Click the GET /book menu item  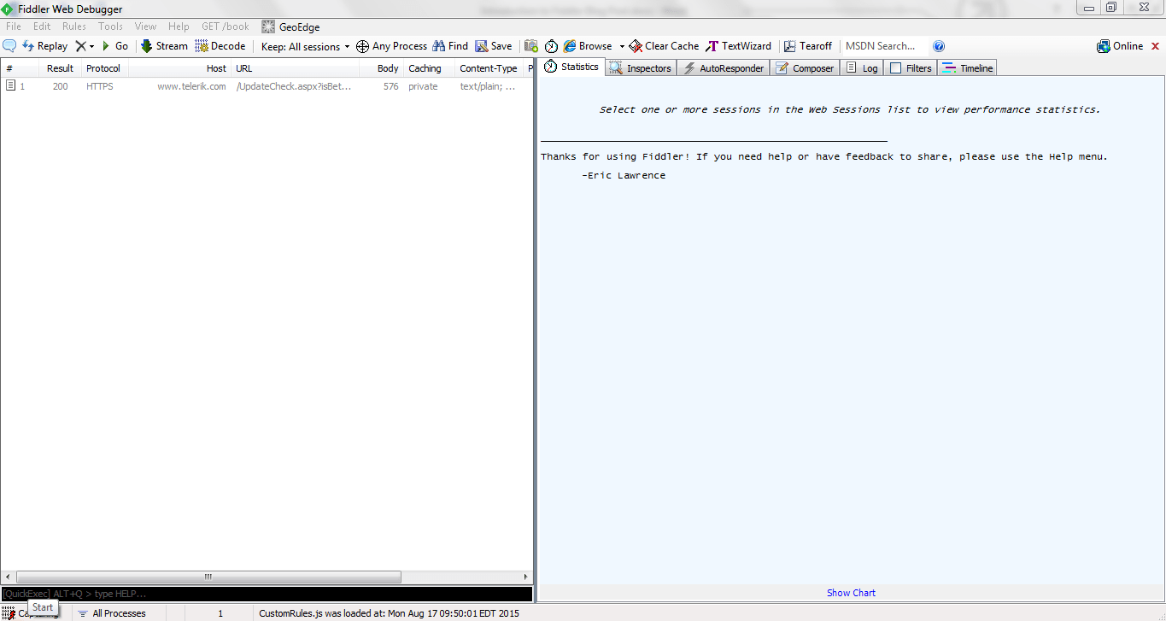tap(226, 26)
